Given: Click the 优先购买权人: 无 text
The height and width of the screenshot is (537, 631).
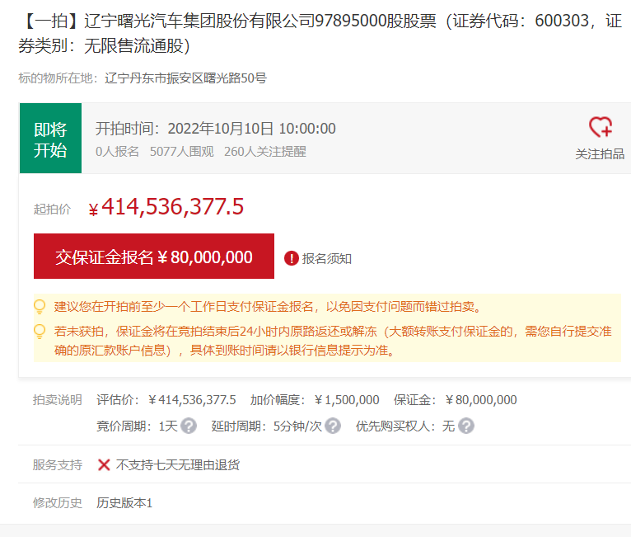Looking at the screenshot, I should click(405, 426).
